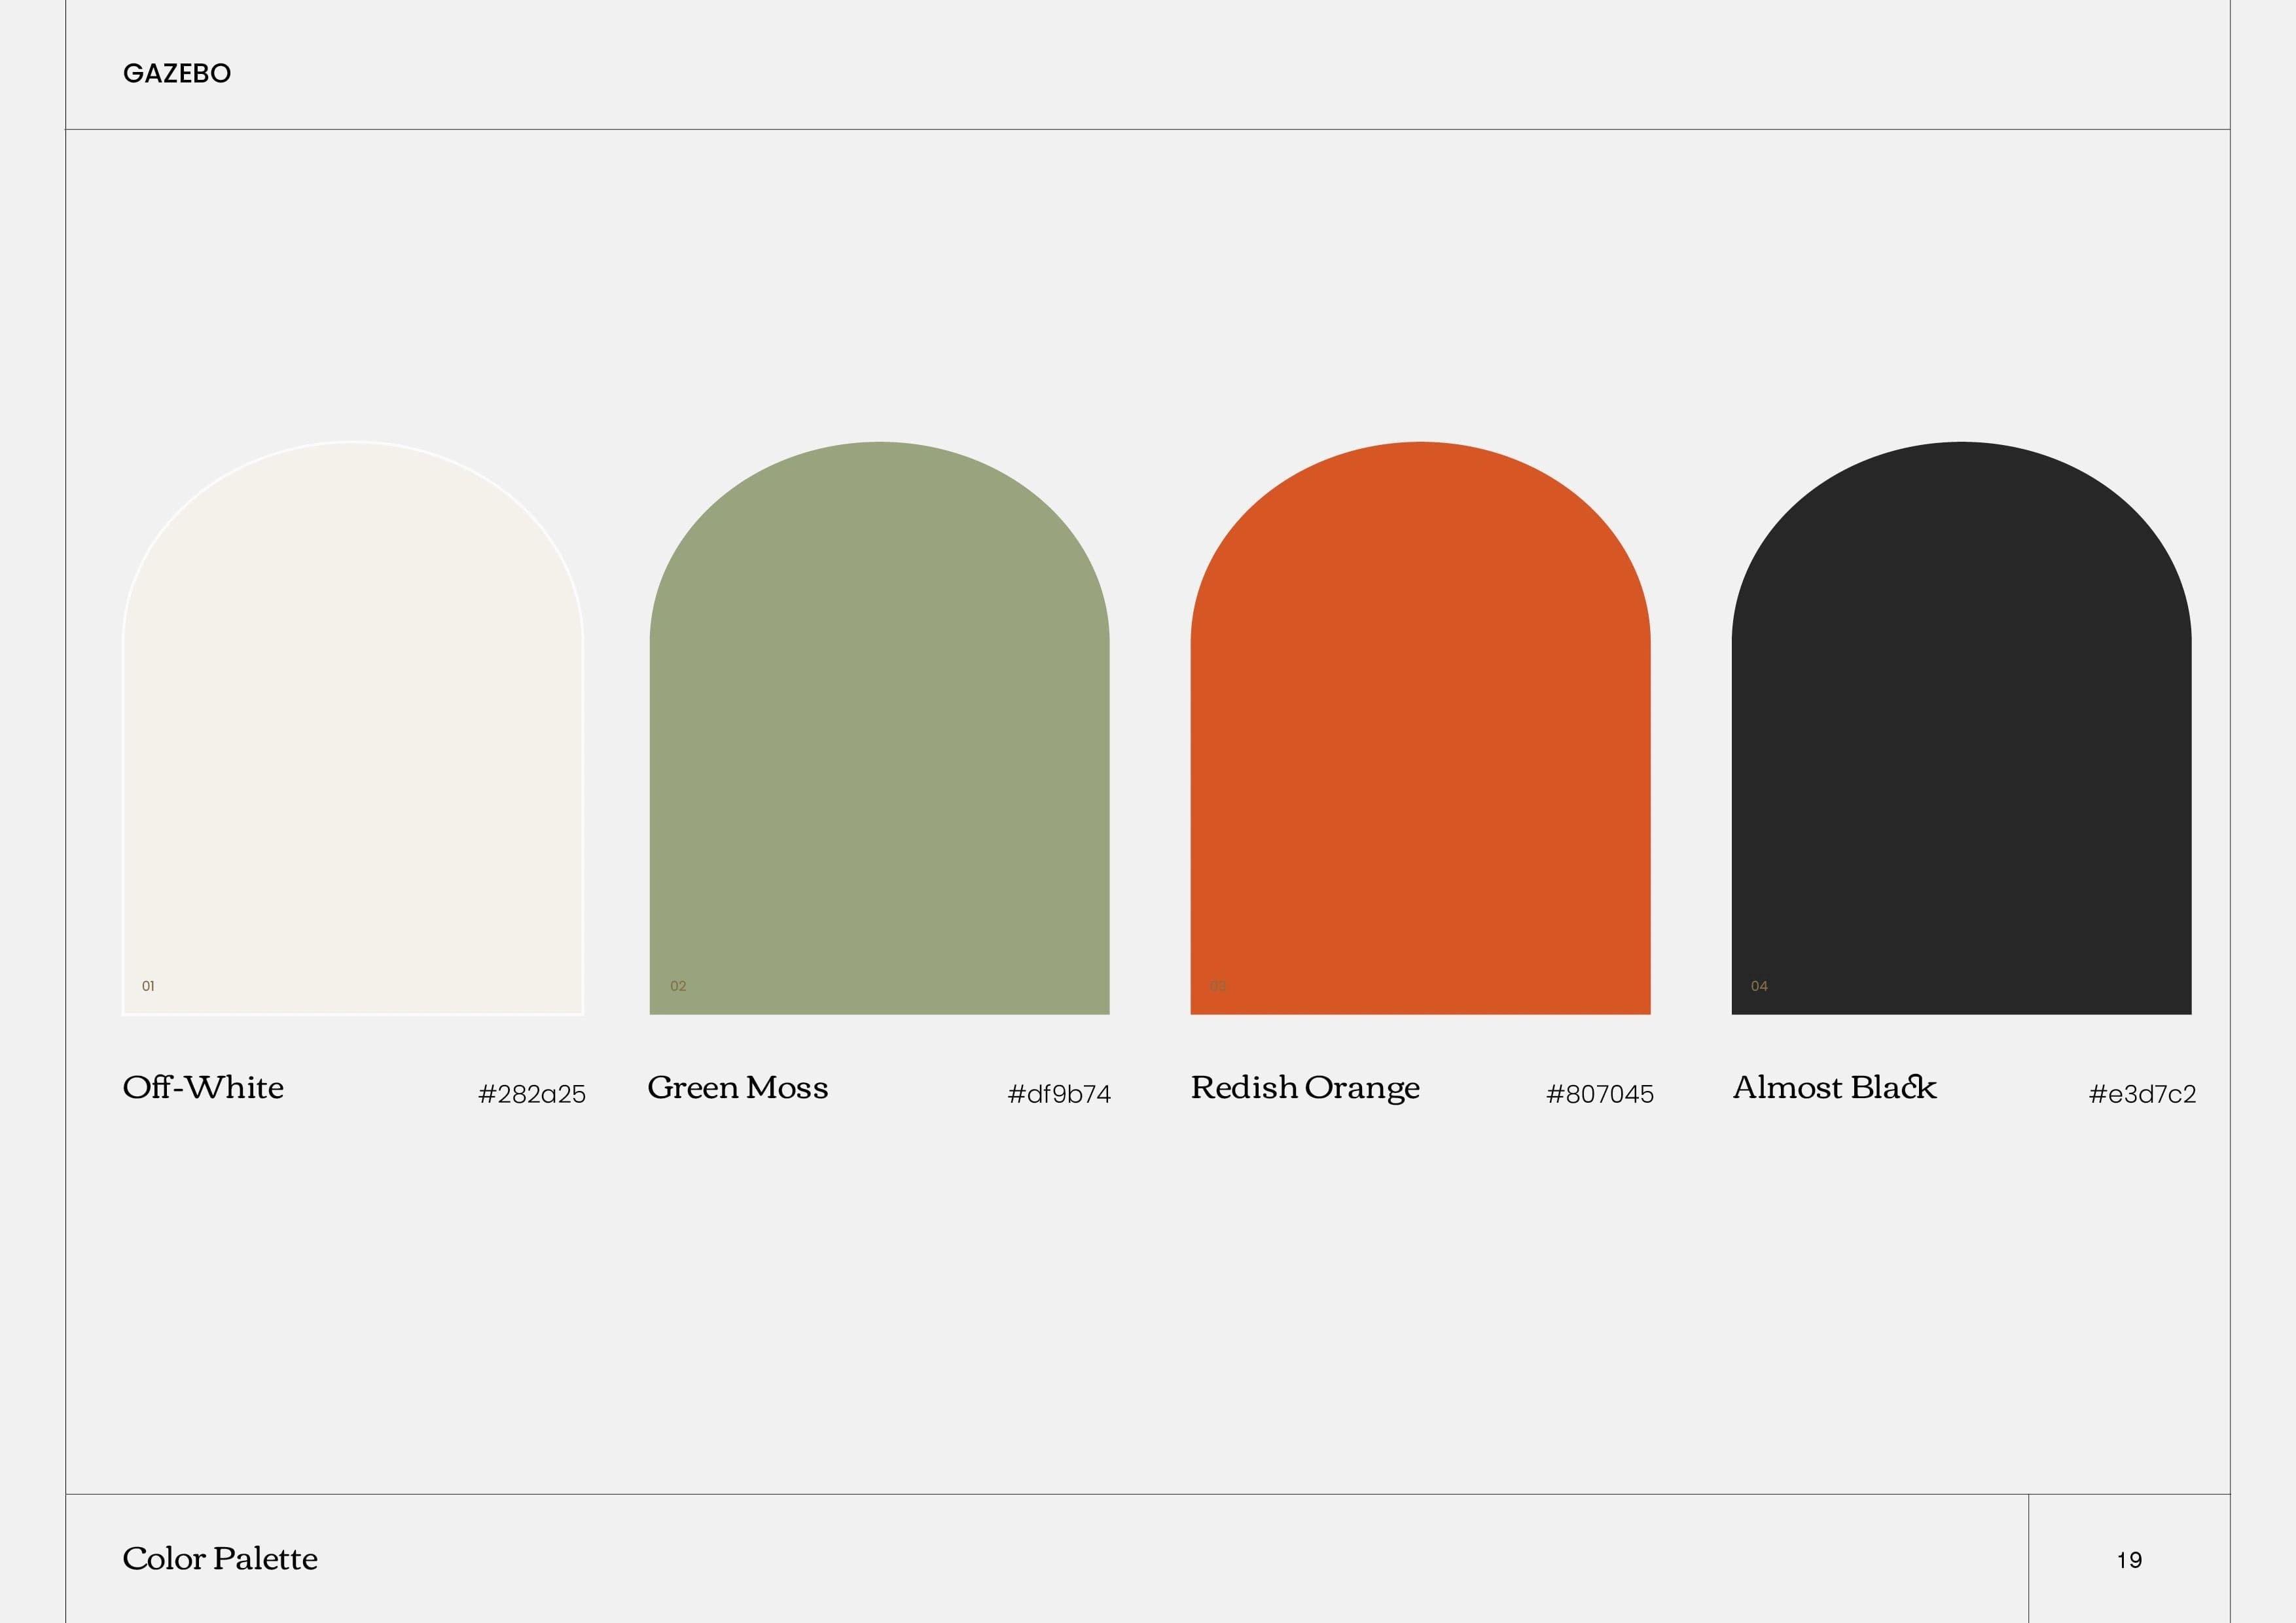The height and width of the screenshot is (1623, 2296).
Task: Pick the Redish Orange arch swatch
Action: (1420, 730)
